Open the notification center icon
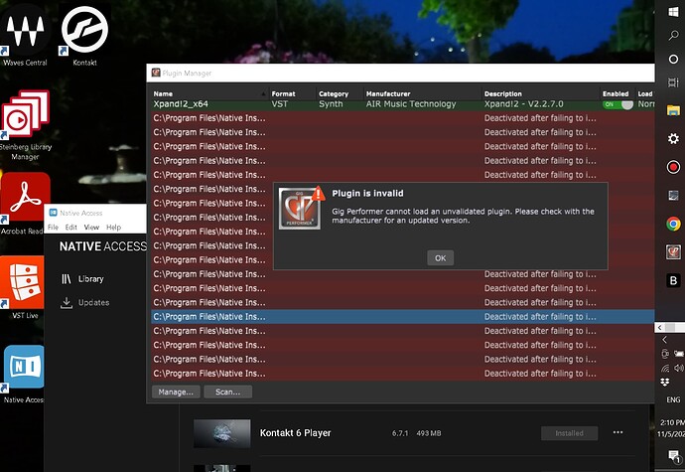This screenshot has width=685, height=472. tap(674, 456)
